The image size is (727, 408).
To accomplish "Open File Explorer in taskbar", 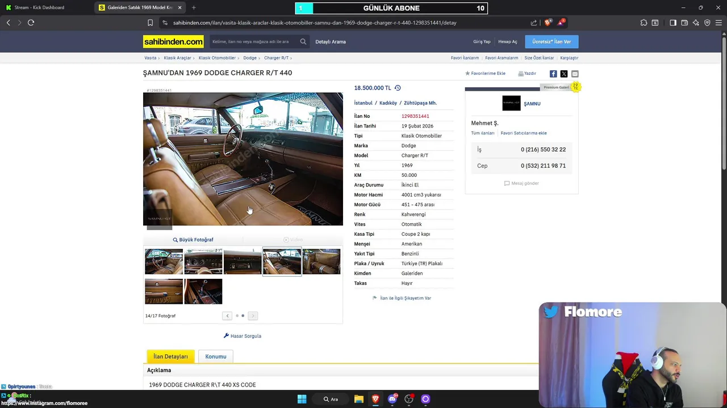I will (359, 399).
